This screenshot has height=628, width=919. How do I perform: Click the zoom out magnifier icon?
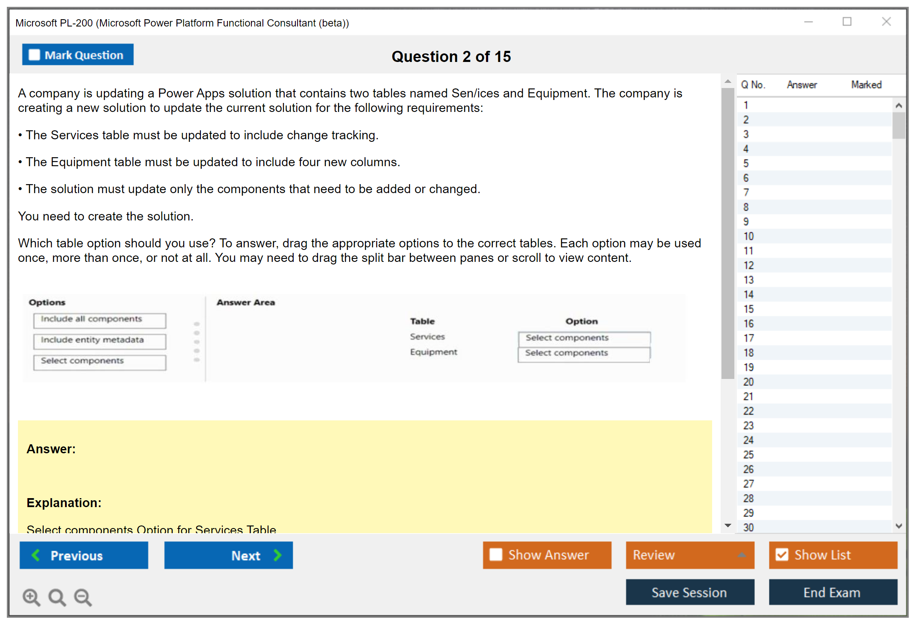click(x=83, y=597)
